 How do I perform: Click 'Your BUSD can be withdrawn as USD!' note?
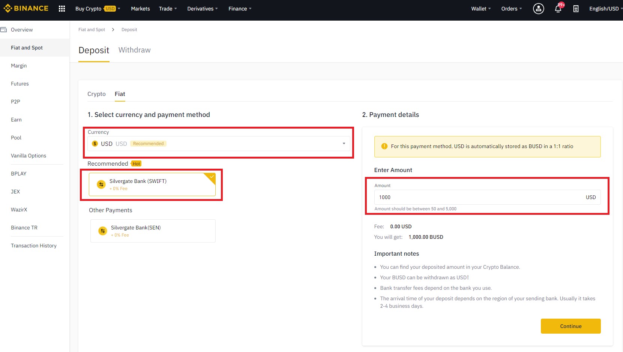pos(424,277)
